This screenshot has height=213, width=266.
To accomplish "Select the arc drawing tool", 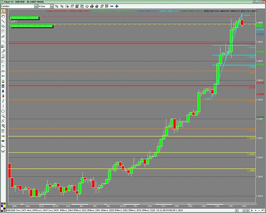I will [3, 71].
